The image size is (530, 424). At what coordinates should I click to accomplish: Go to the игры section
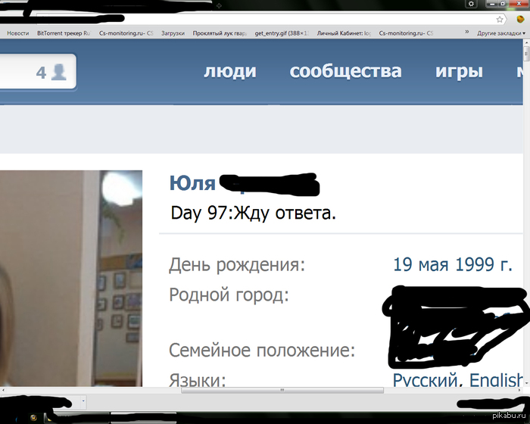[x=459, y=71]
